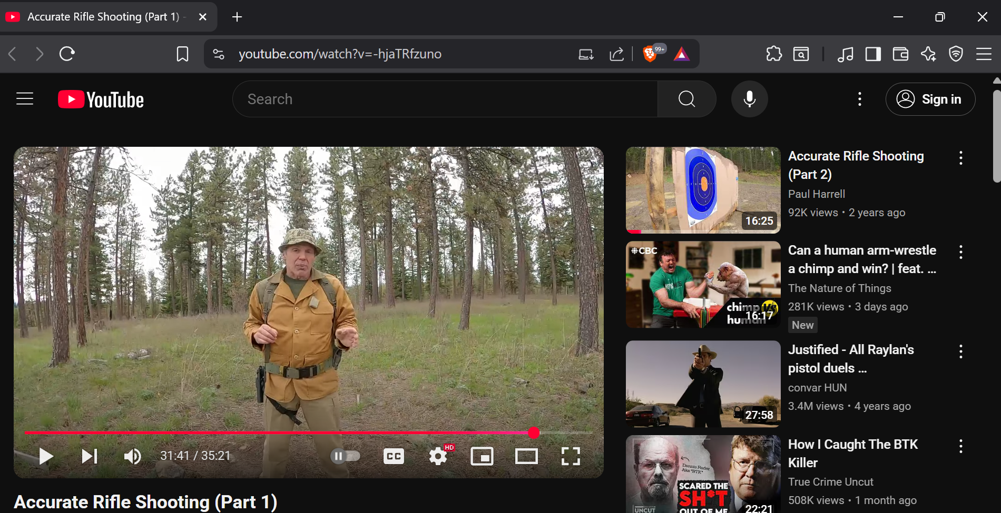Screen dimensions: 1001x513
Task: Go forward in browser history
Action: (x=40, y=54)
